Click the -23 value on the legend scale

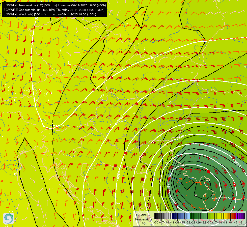[x=204, y=222]
